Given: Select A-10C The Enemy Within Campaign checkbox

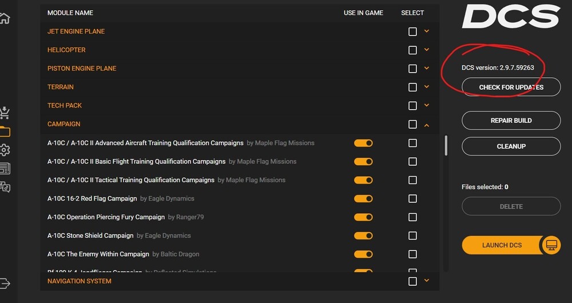Looking at the screenshot, I should (x=412, y=254).
